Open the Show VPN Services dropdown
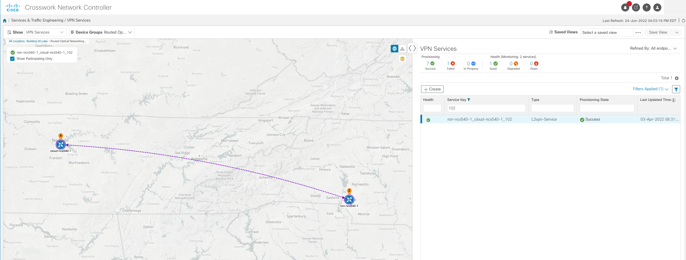686x260 pixels. coord(45,32)
